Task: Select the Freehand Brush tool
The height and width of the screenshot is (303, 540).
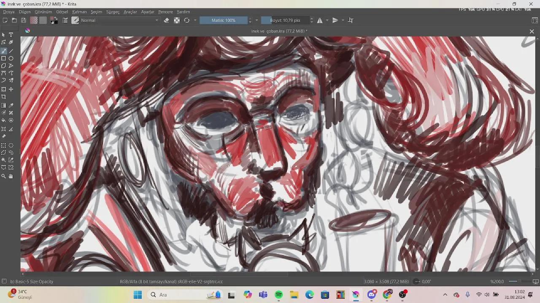Action: point(3,50)
